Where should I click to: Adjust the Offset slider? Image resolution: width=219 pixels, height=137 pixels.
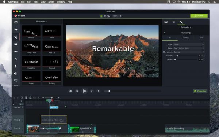coord(175,60)
